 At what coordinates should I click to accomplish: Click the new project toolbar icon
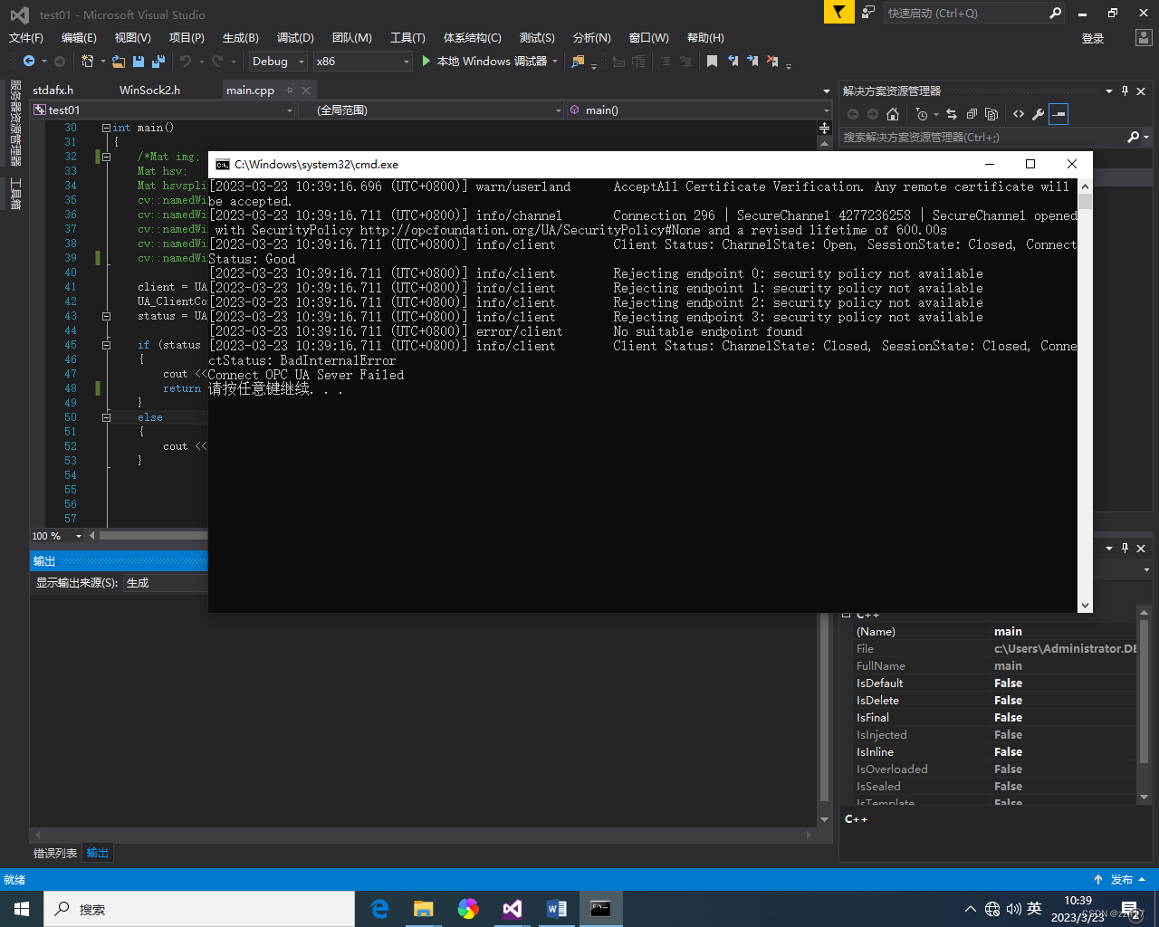(88, 61)
